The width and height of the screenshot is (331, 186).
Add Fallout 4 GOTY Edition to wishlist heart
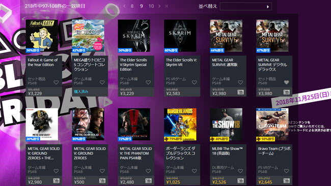pyautogui.click(x=56, y=82)
